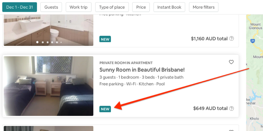Open the Price filter

click(141, 7)
